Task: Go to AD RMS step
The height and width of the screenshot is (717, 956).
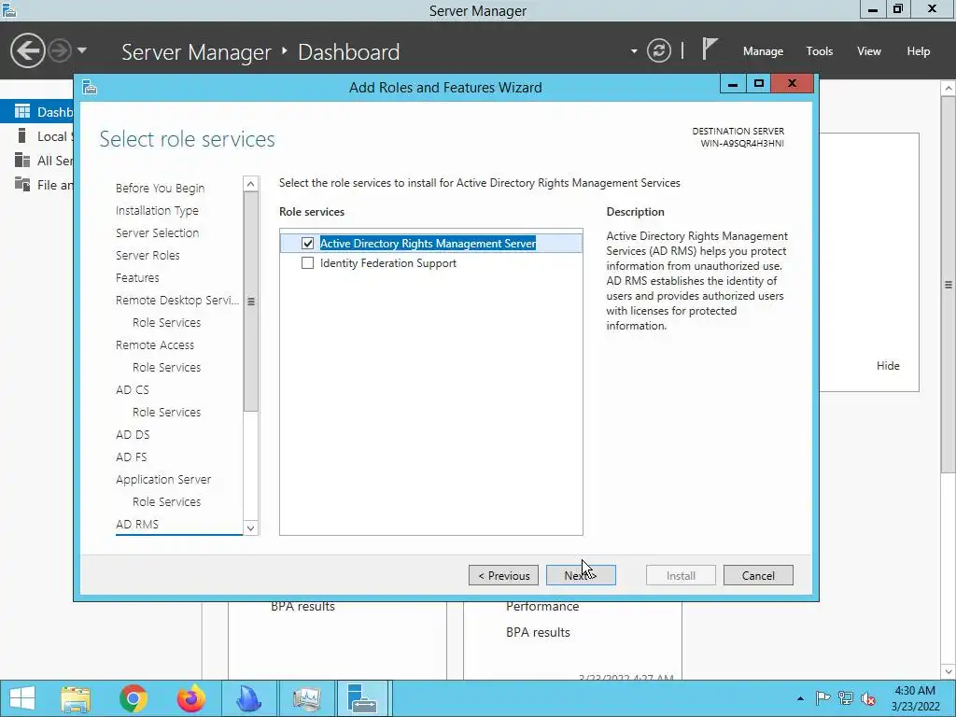Action: (x=137, y=525)
